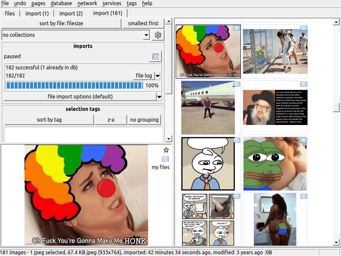Open the pages menu
Image resolution: width=341 pixels, height=256 pixels.
point(38,3)
